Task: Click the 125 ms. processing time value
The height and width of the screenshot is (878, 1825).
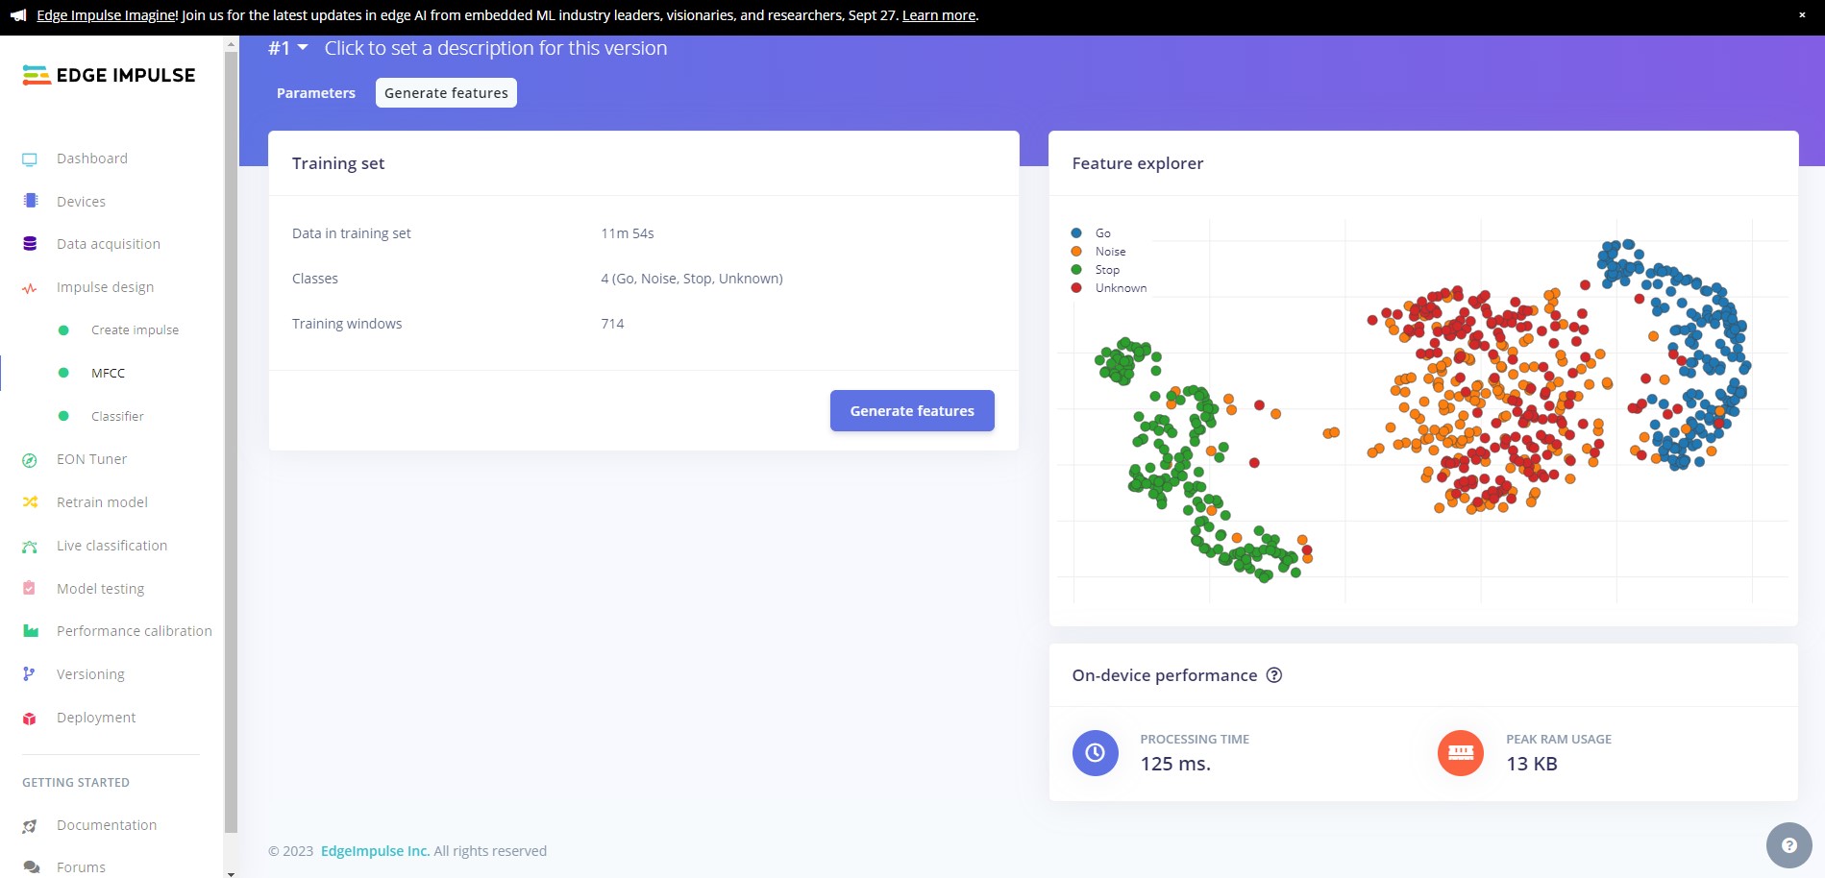Action: 1175,765
